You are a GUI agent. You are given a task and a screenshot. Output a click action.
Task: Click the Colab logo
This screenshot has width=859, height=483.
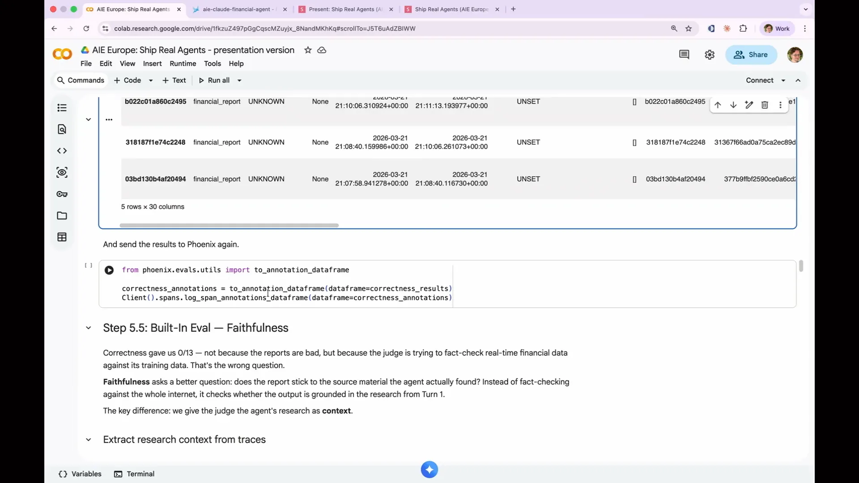click(x=62, y=55)
